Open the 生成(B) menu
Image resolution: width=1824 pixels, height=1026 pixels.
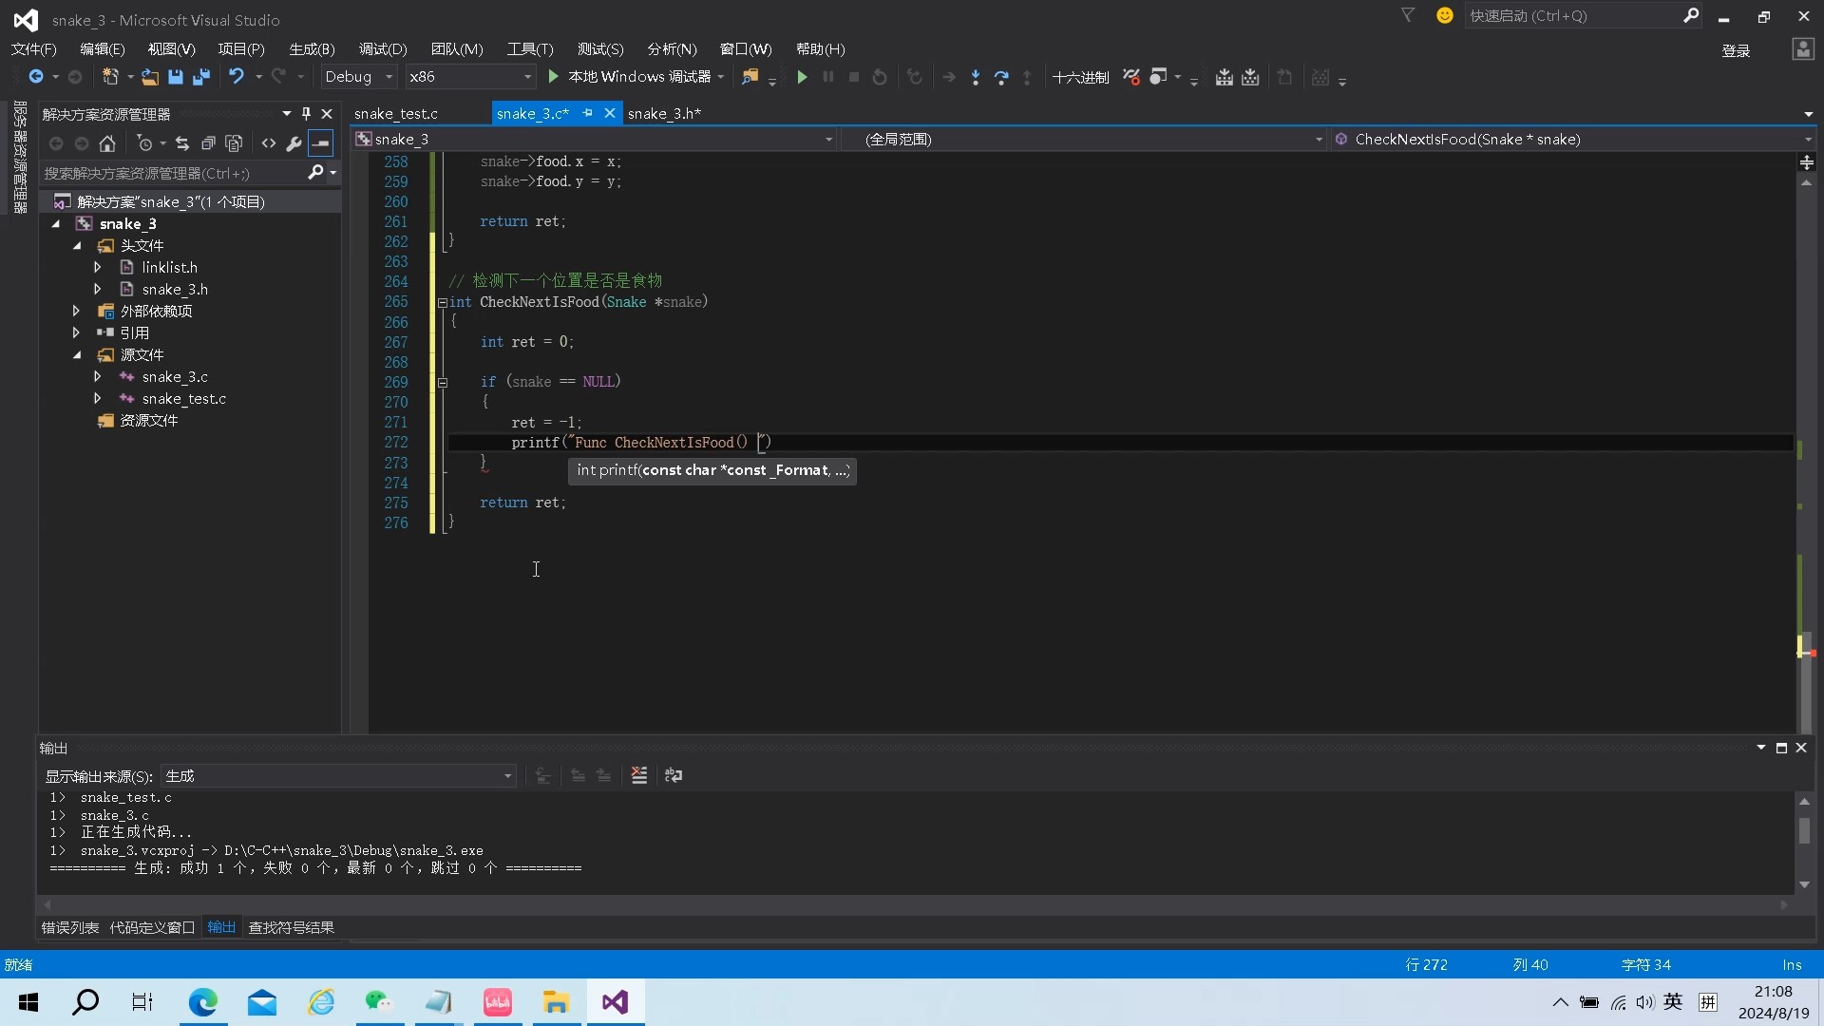pos(312,48)
